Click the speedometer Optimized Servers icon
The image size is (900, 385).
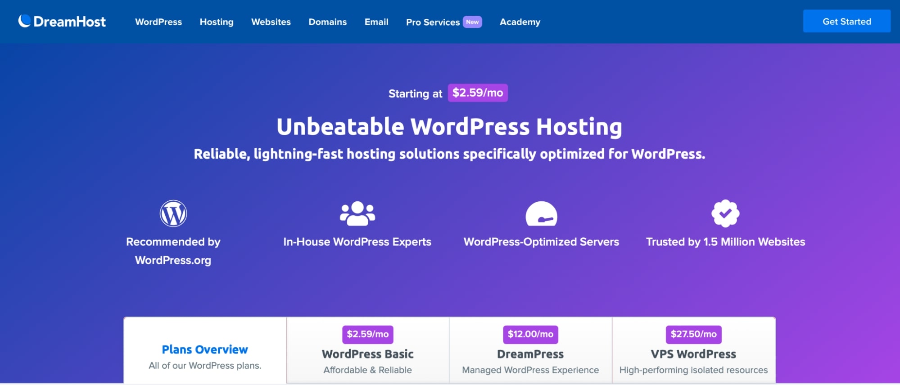pyautogui.click(x=541, y=213)
